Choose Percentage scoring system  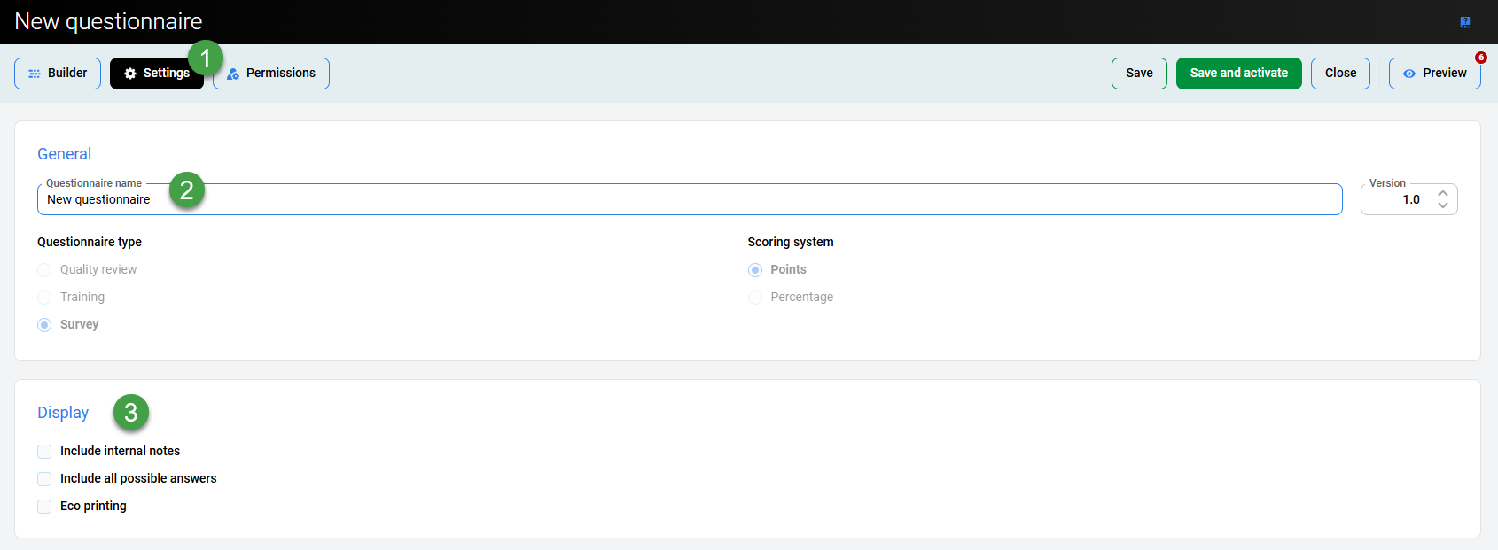pyautogui.click(x=755, y=298)
